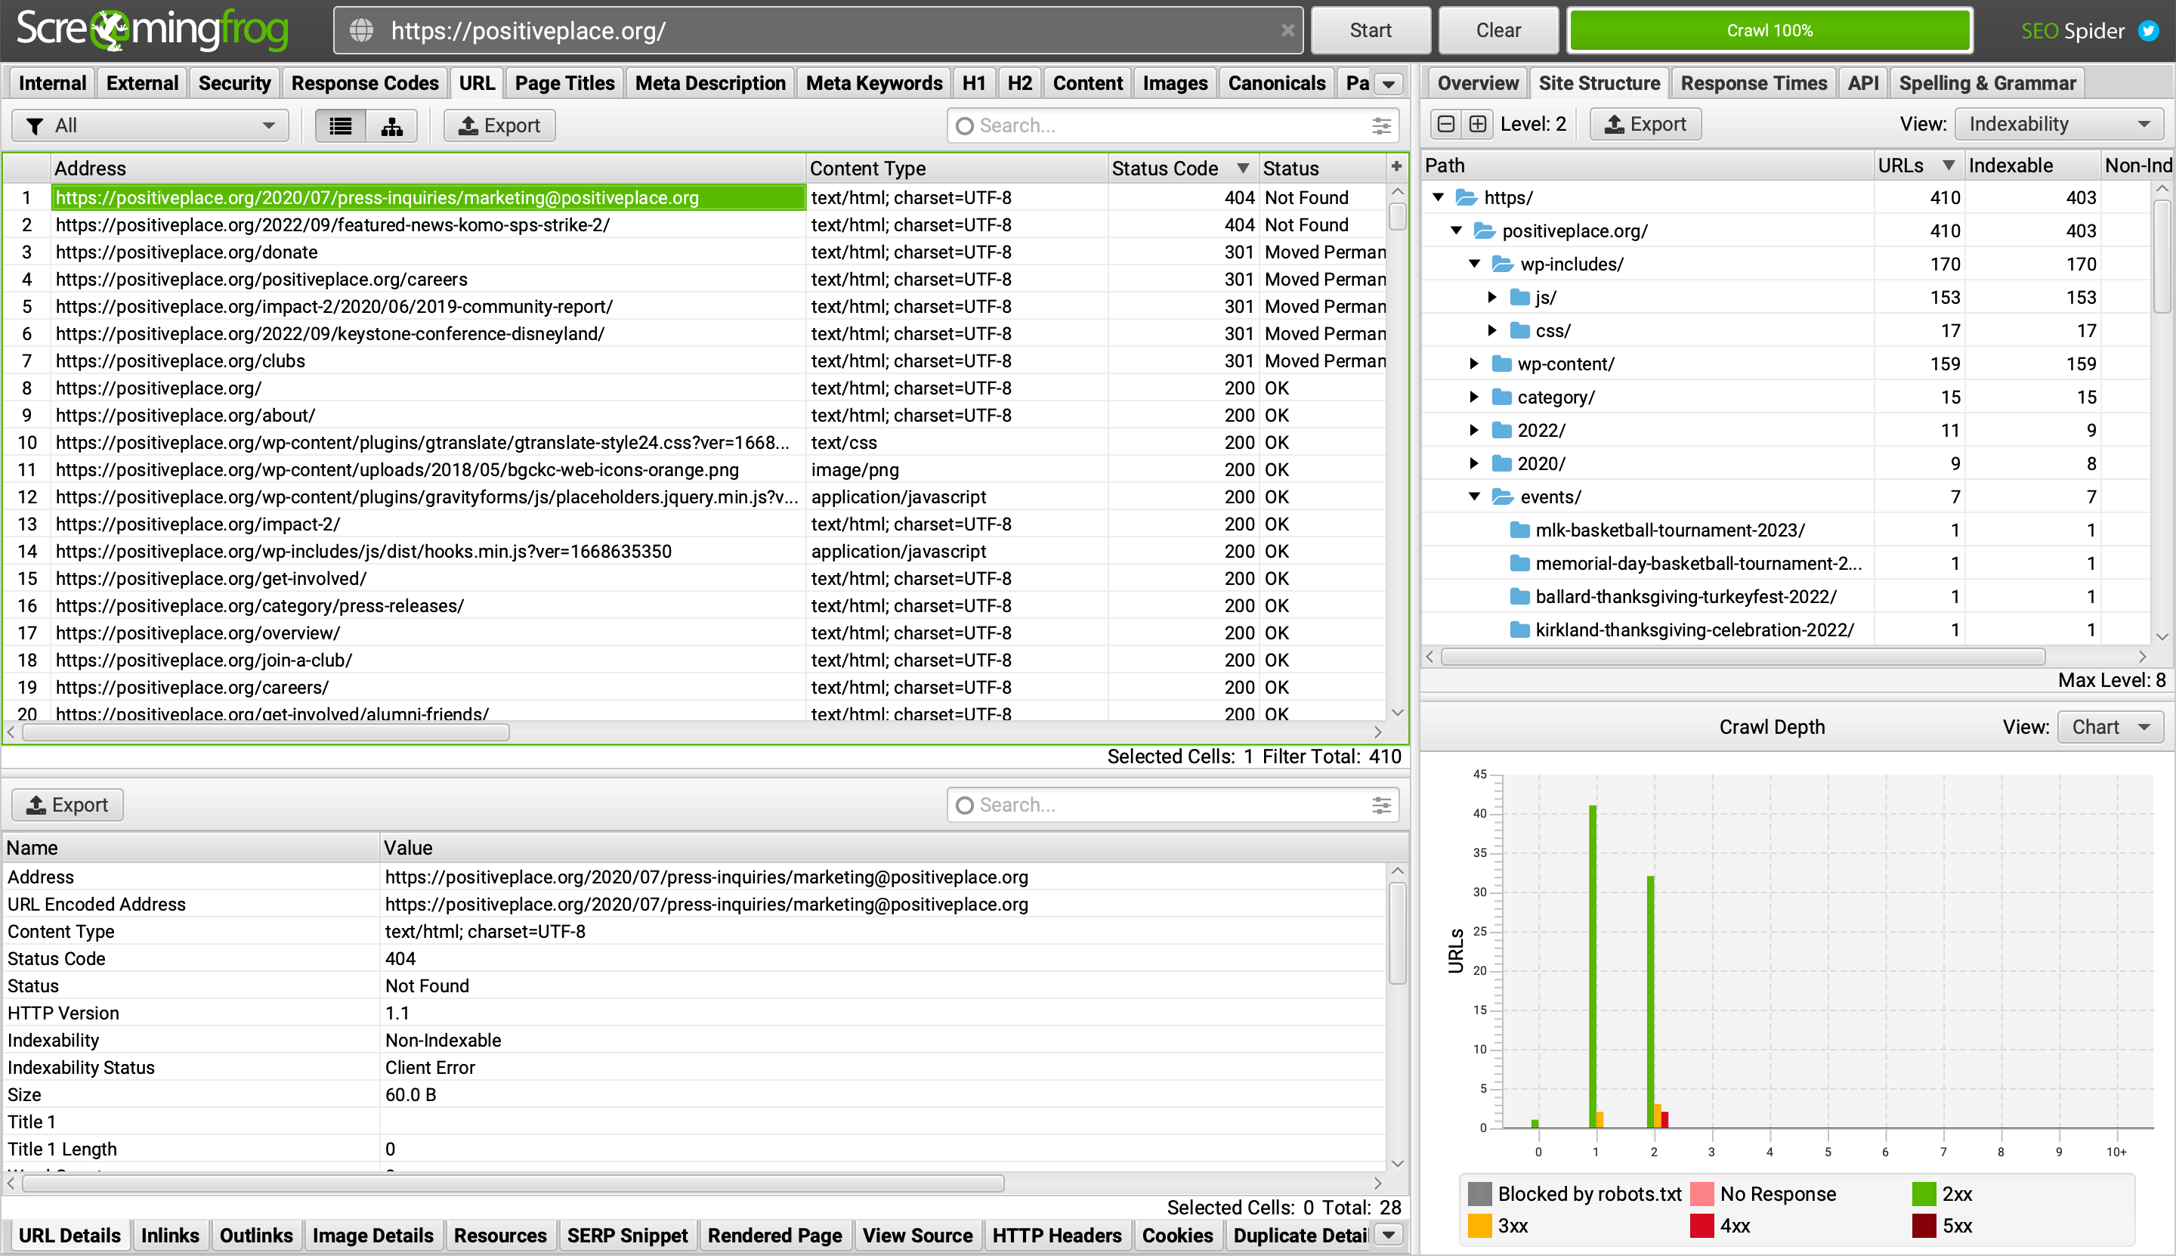Image resolution: width=2176 pixels, height=1256 pixels.
Task: Clear the URL input with the X
Action: [x=1288, y=30]
